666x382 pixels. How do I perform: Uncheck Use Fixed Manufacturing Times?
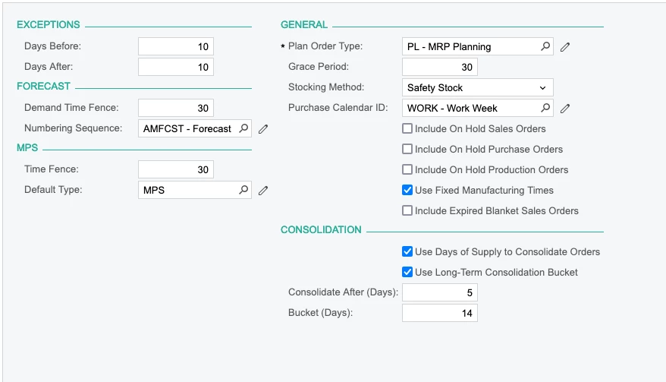pos(407,191)
